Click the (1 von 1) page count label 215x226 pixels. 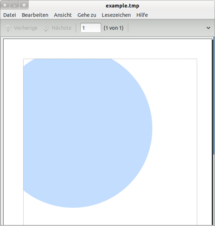[113, 28]
